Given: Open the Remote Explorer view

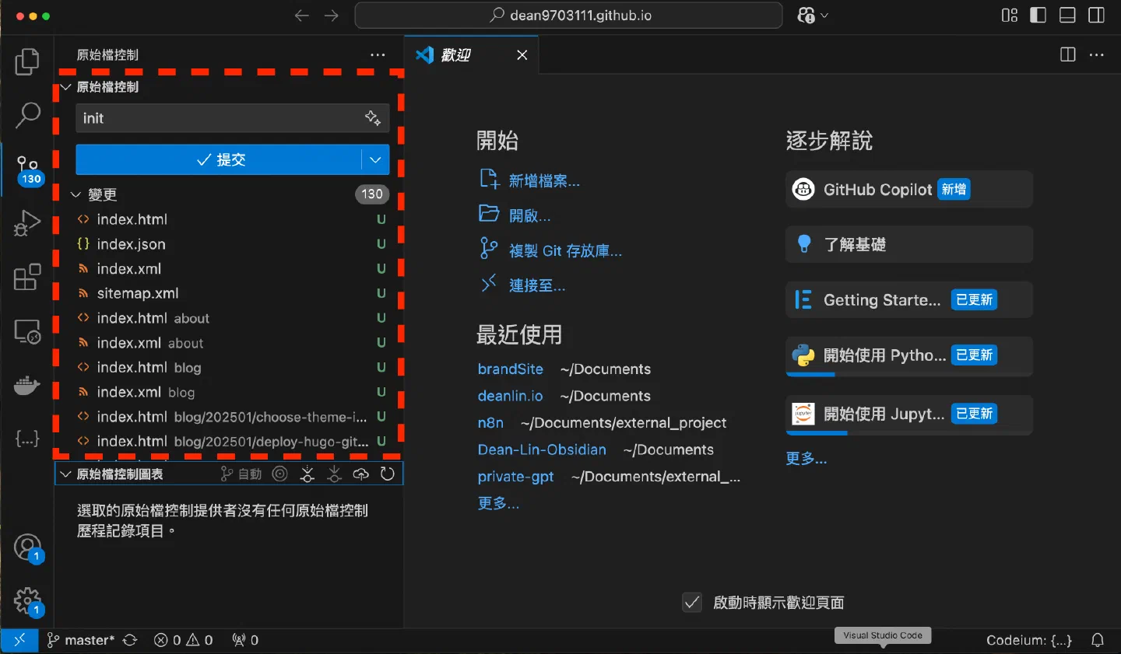Looking at the screenshot, I should tap(27, 331).
